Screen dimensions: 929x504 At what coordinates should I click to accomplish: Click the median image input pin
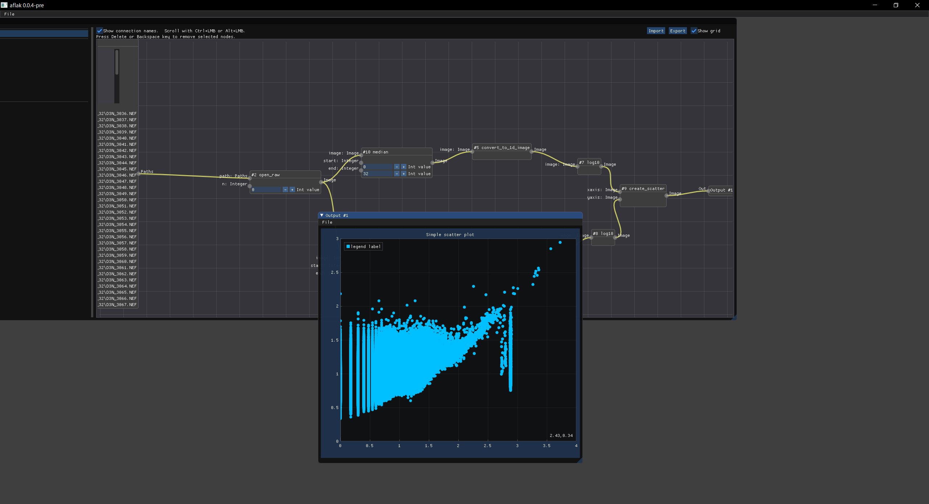361,155
